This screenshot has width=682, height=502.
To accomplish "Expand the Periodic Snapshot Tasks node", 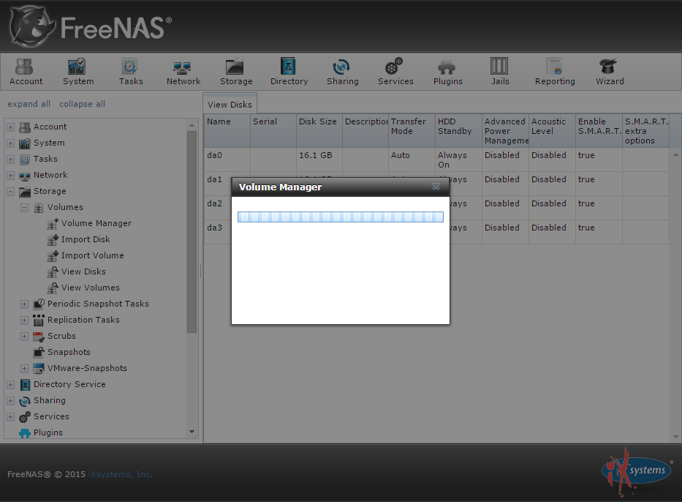I will (x=24, y=304).
